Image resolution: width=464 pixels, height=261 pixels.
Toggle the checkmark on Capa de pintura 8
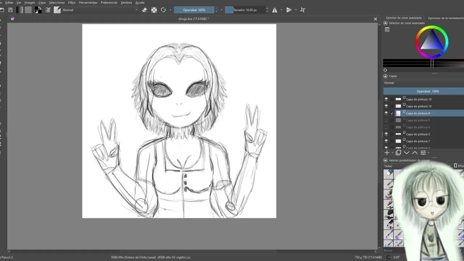pyautogui.click(x=392, y=113)
